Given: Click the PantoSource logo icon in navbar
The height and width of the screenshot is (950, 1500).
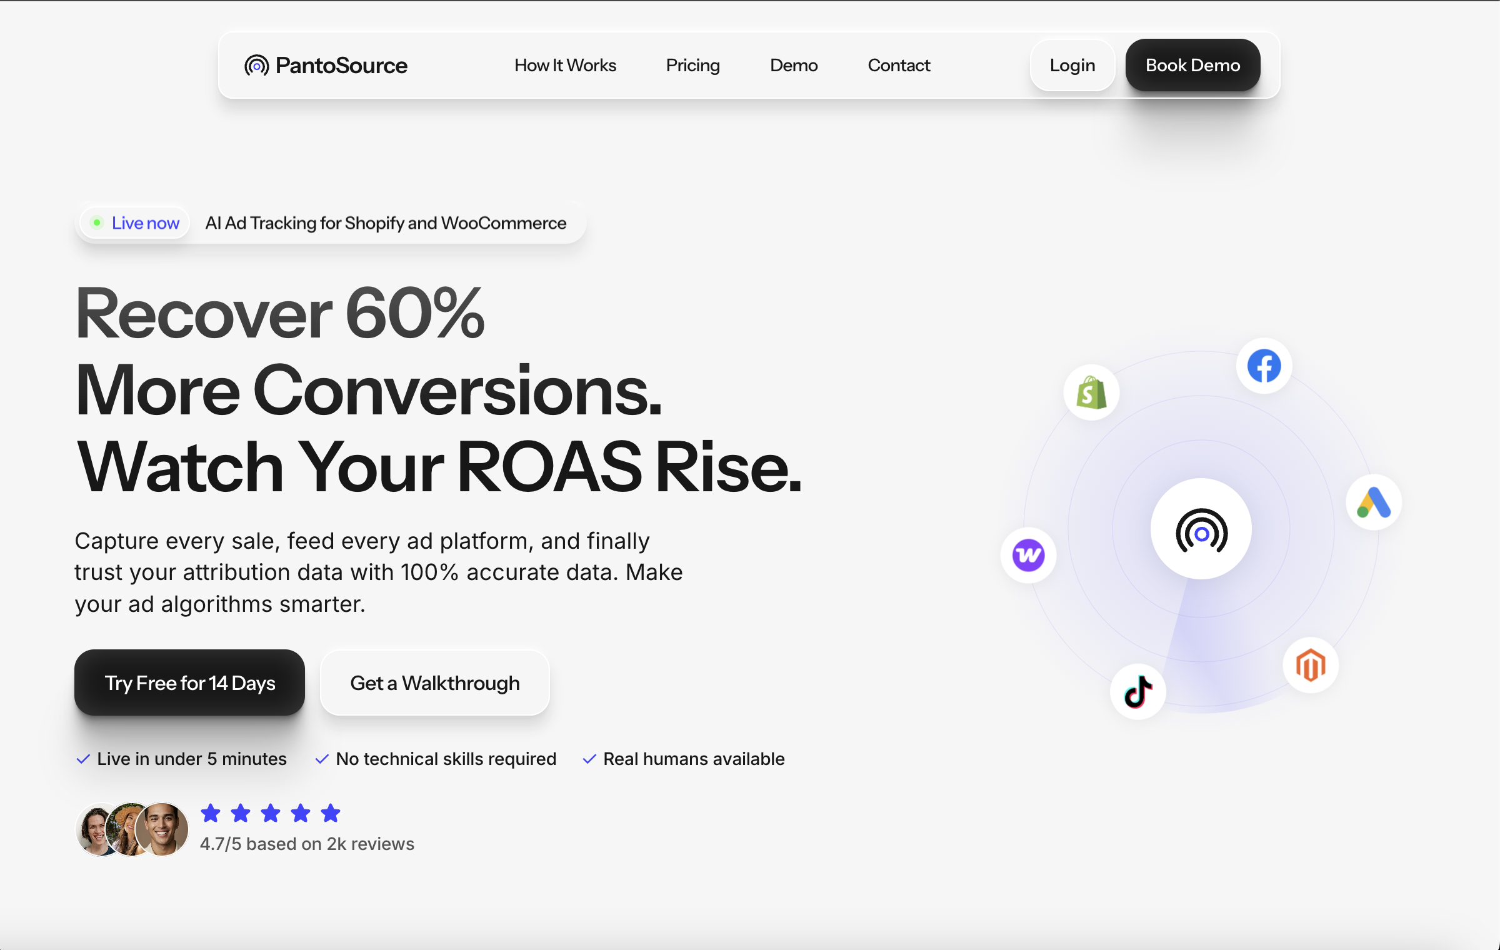Looking at the screenshot, I should click(x=256, y=65).
